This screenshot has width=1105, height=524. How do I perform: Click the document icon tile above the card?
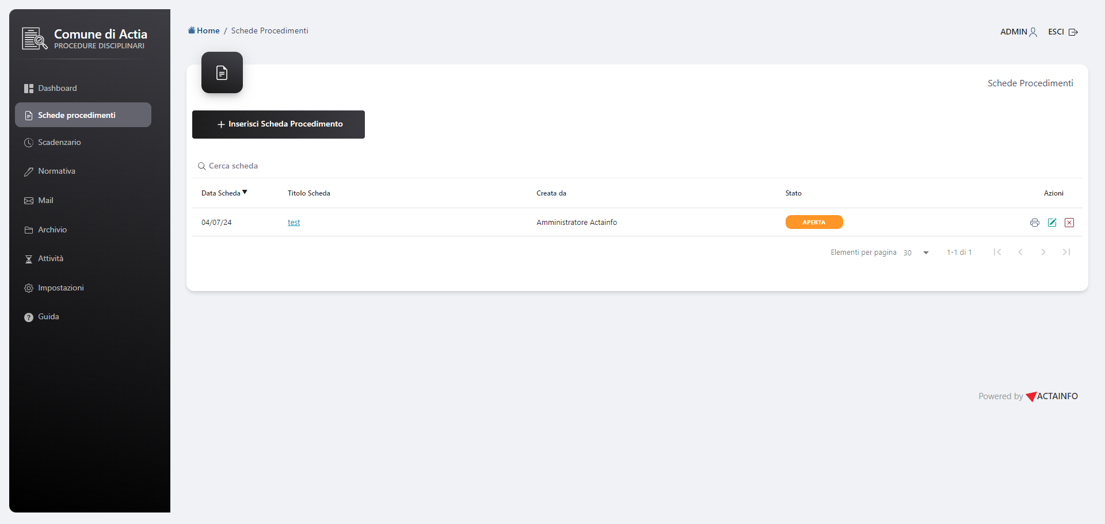(x=222, y=72)
